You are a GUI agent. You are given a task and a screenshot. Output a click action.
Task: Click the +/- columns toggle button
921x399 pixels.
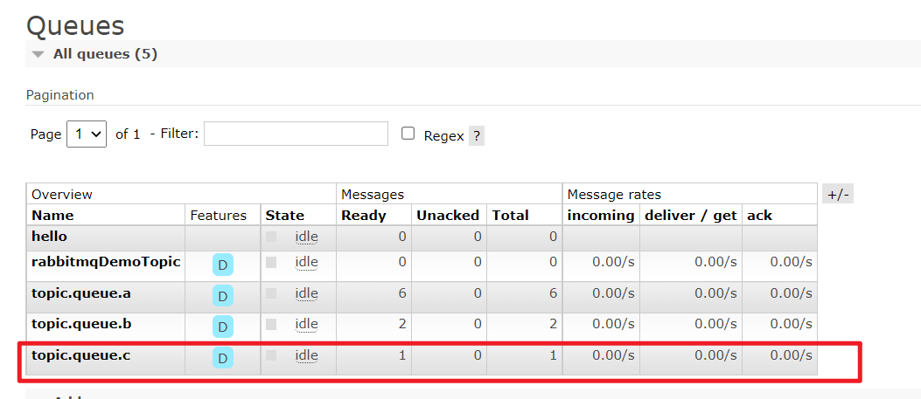(838, 194)
